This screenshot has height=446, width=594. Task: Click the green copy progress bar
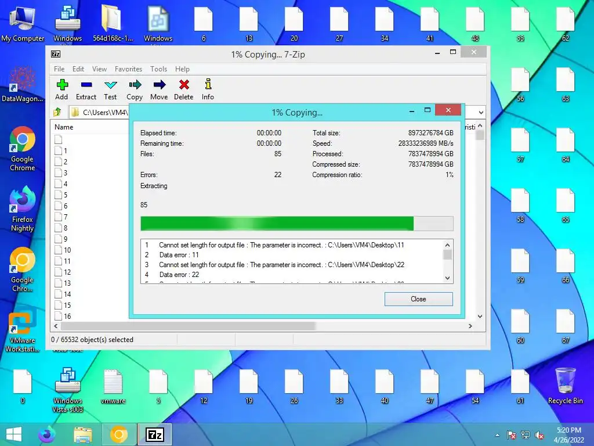click(296, 224)
